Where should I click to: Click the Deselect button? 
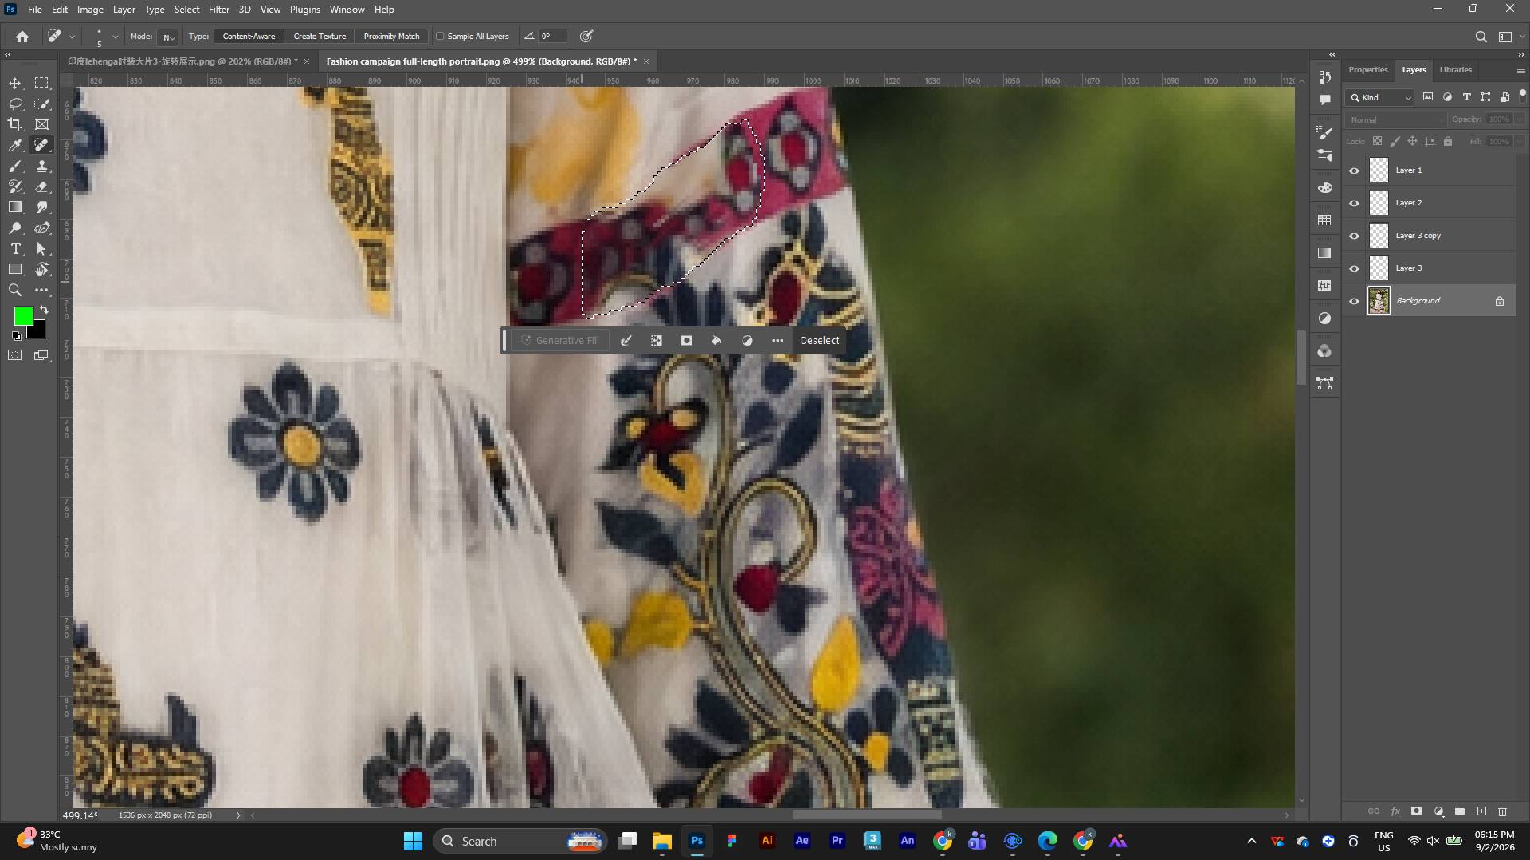click(819, 340)
